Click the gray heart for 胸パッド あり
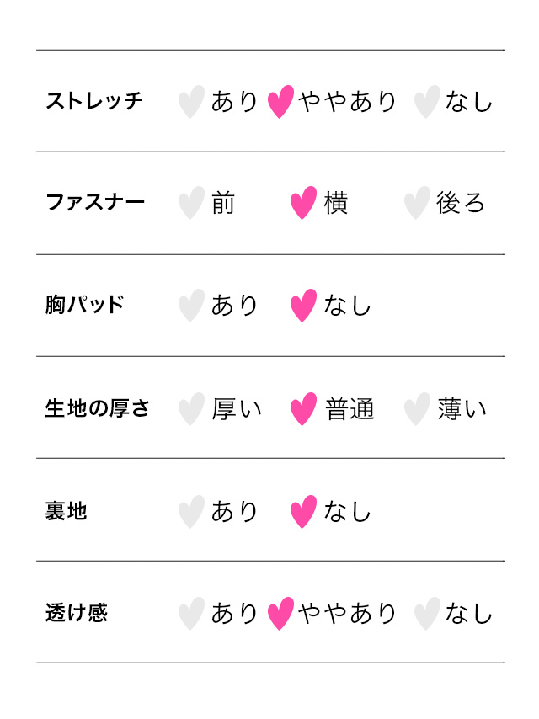This screenshot has width=539, height=719. point(191,306)
